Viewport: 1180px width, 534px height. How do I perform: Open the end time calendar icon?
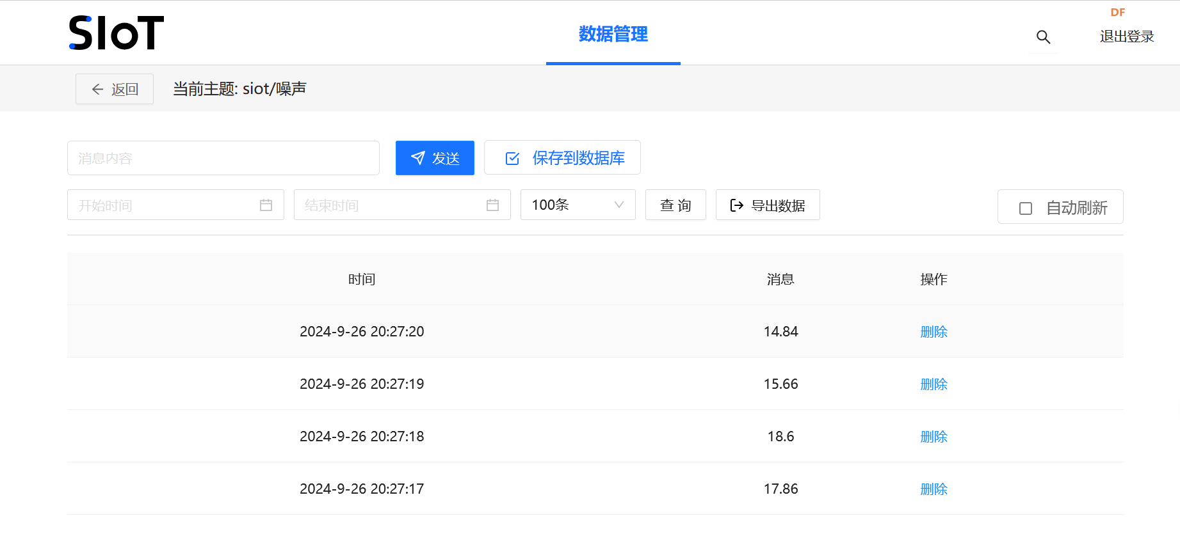(x=492, y=205)
